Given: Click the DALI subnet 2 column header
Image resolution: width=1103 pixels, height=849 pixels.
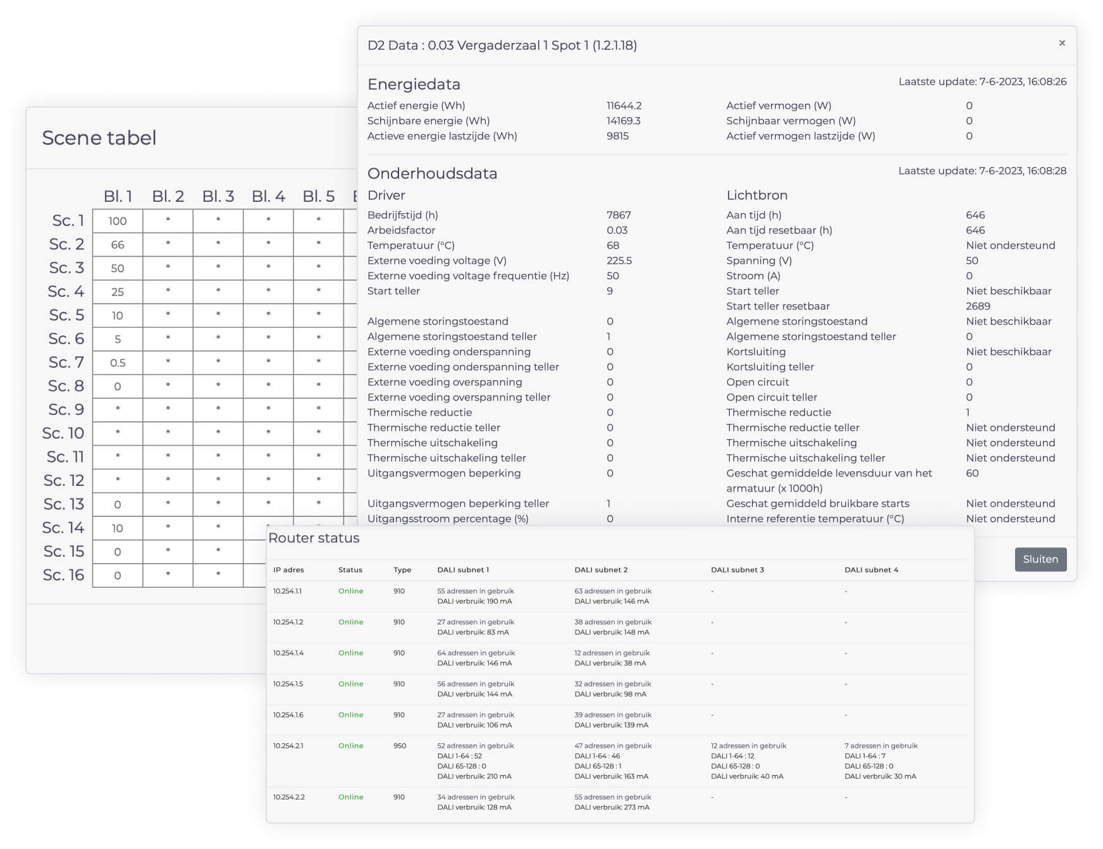Looking at the screenshot, I should coord(601,570).
